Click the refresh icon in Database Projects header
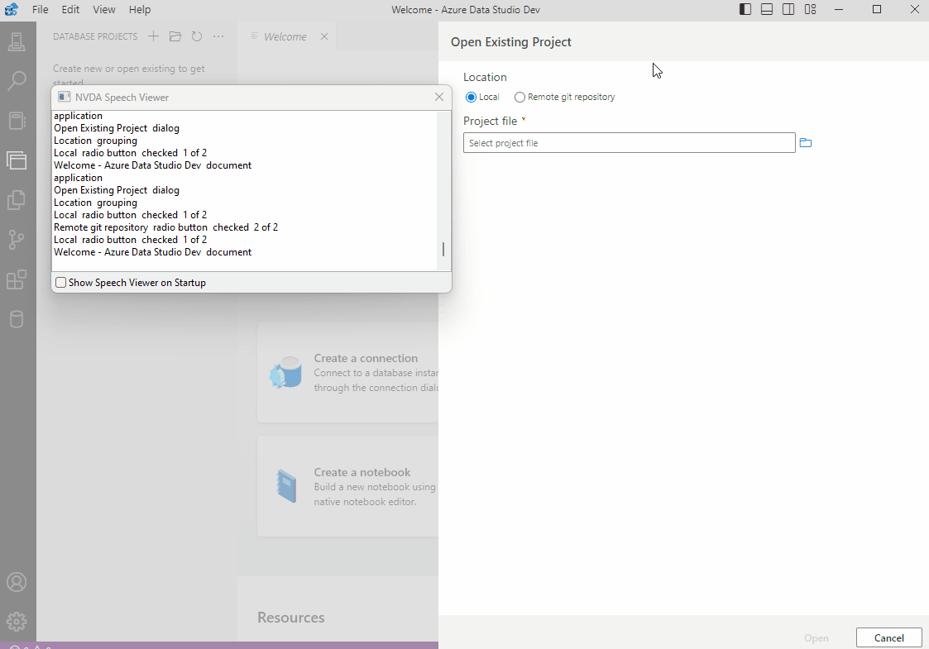The height and width of the screenshot is (649, 929). 197,36
